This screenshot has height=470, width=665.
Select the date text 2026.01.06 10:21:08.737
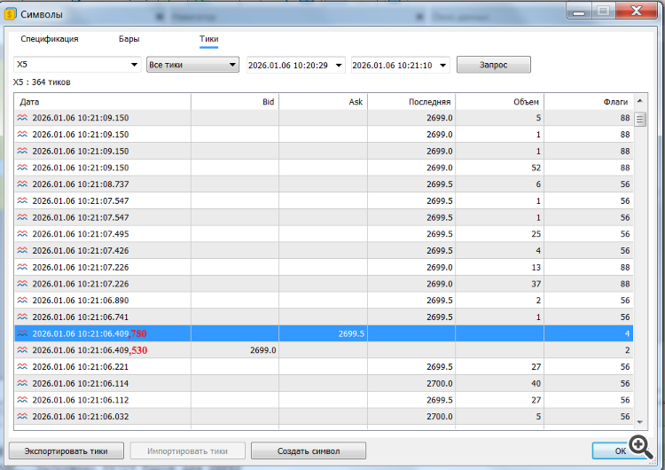point(81,184)
